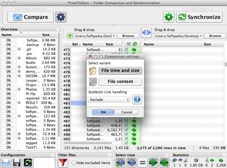This screenshot has width=227, height=168.
Task: Click the alarm clock variant icon
Action: (93, 70)
